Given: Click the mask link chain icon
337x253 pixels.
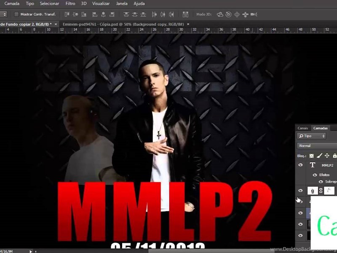Looking at the screenshot, I should pyautogui.click(x=321, y=191).
